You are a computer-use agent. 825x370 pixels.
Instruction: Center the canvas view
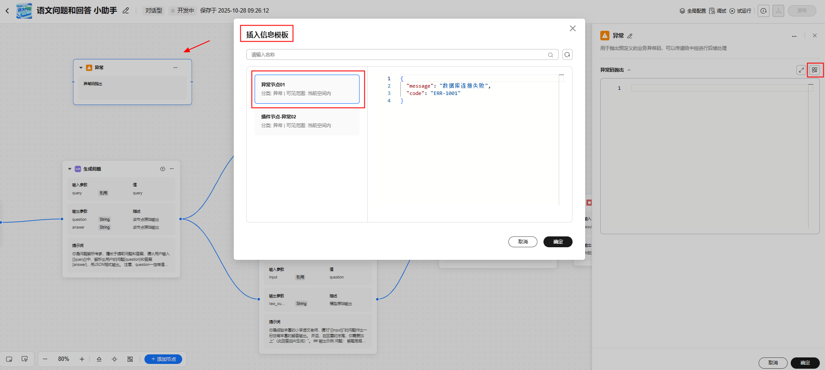coord(115,359)
